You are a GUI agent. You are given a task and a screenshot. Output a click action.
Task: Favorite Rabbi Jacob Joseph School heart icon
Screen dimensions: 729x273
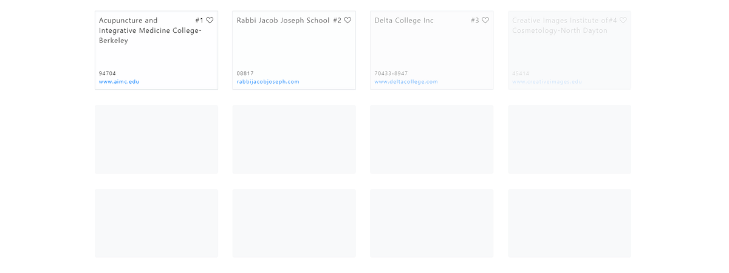click(x=347, y=20)
